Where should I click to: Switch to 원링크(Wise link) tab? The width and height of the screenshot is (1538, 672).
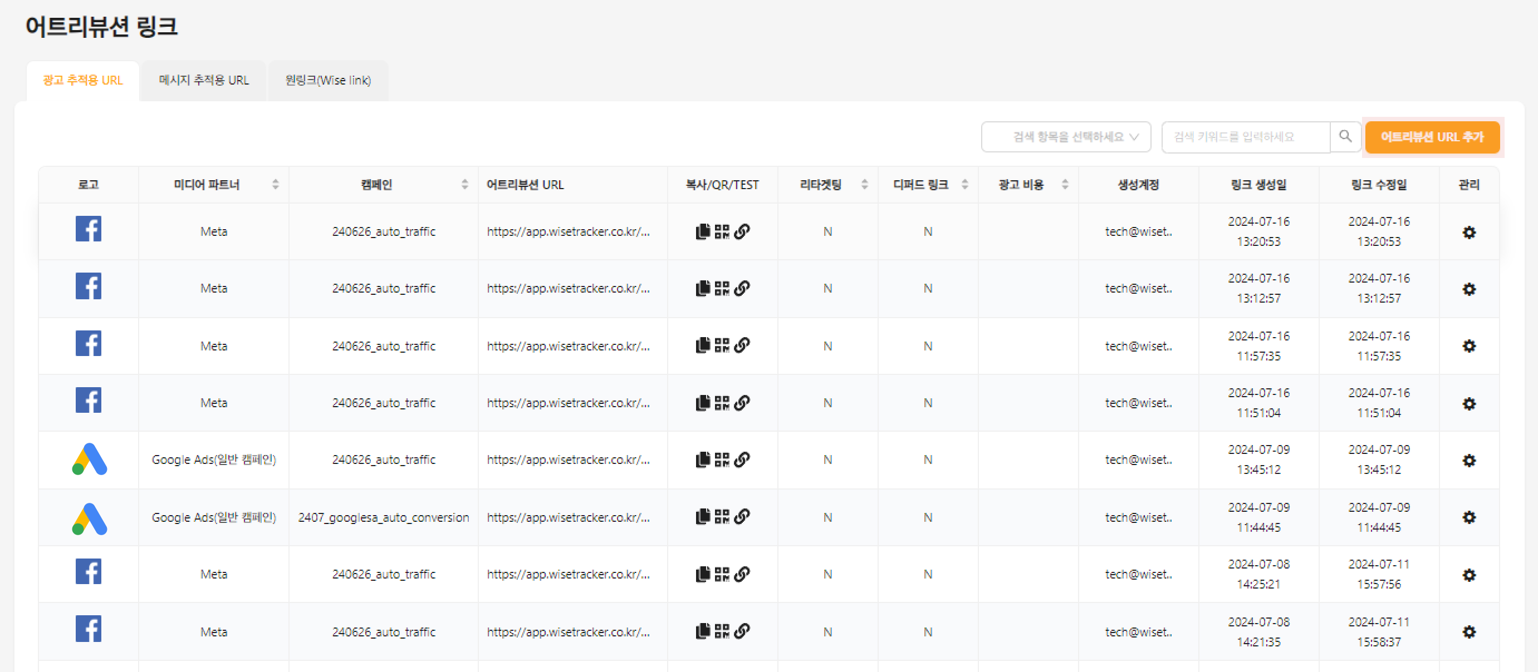(328, 81)
